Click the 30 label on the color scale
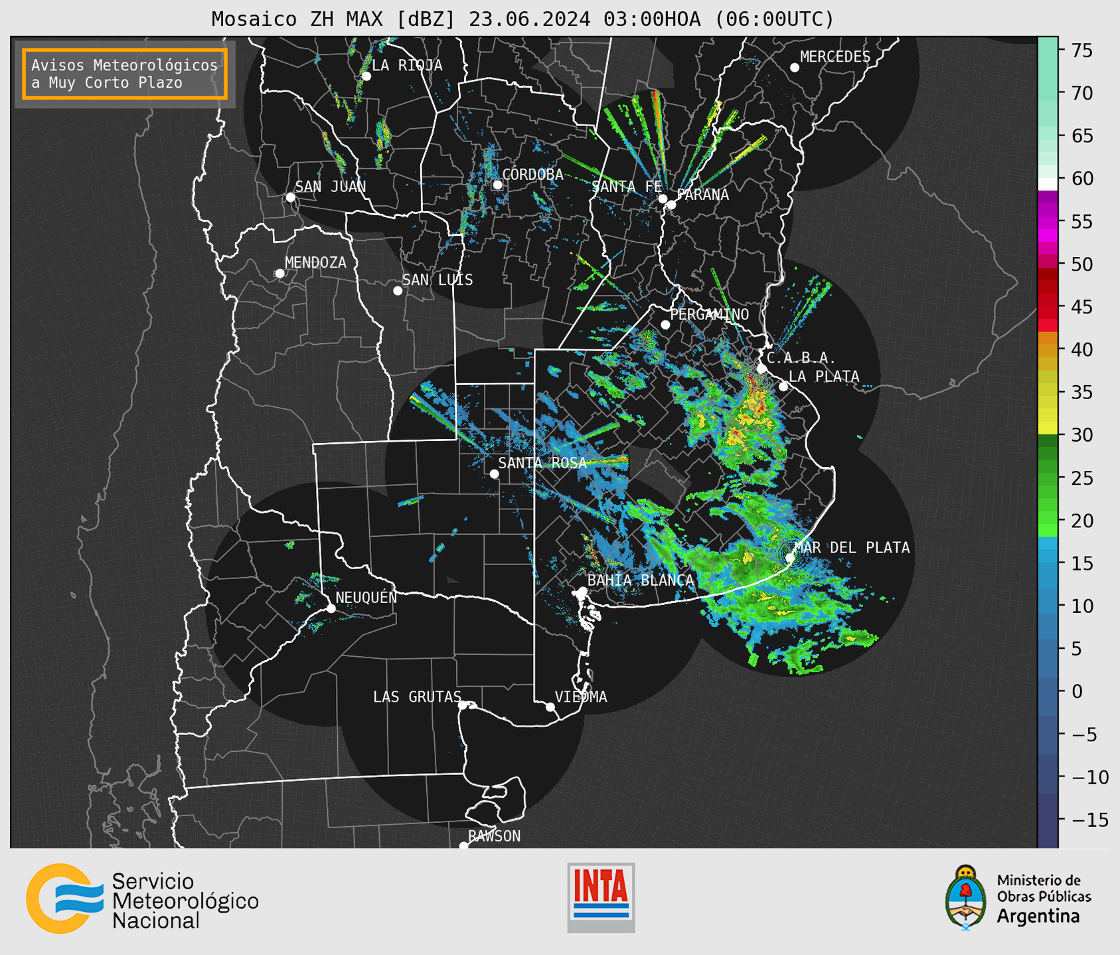The height and width of the screenshot is (955, 1120). click(1082, 435)
